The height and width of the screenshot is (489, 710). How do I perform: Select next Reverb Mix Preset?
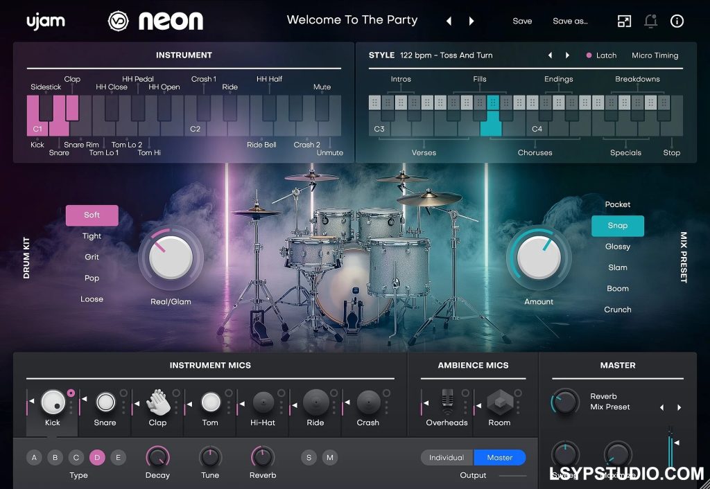[679, 407]
